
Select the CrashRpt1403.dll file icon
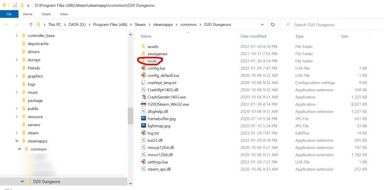144,90
